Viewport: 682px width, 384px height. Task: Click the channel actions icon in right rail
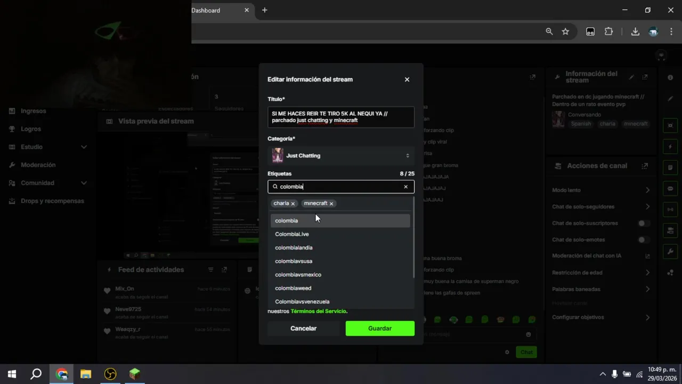pos(670,230)
